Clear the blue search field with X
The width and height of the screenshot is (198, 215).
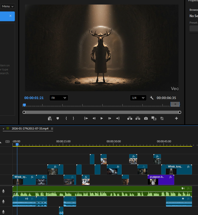[10, 16]
